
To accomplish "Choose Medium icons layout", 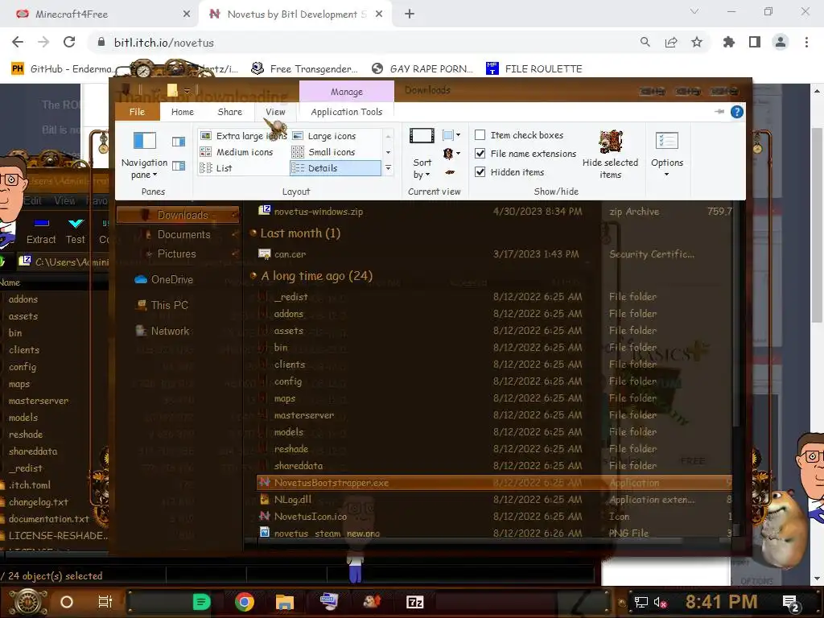I will point(237,152).
